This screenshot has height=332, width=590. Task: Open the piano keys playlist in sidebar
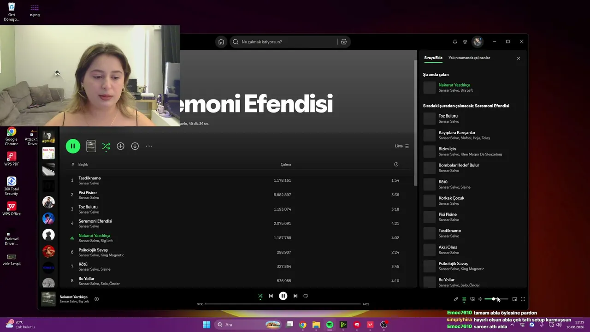click(48, 169)
